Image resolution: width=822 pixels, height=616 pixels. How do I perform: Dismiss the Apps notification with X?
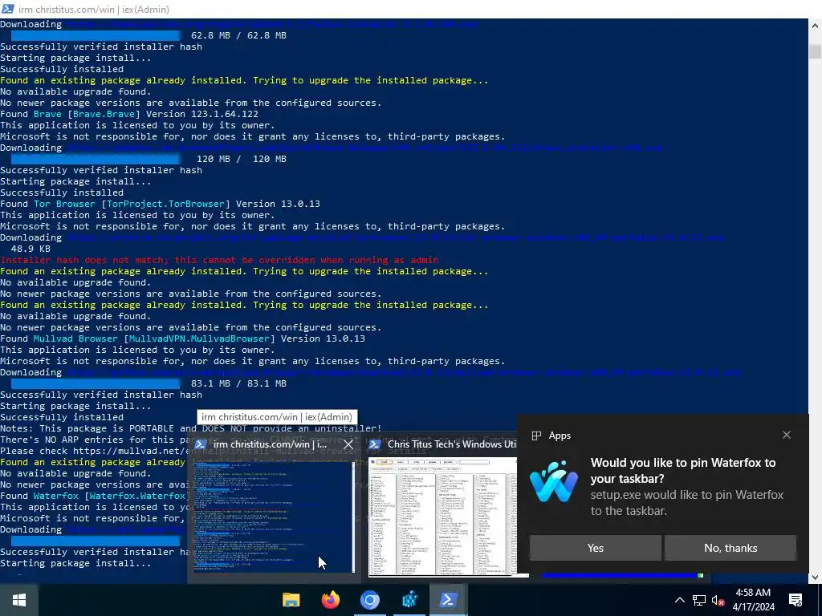click(x=787, y=435)
